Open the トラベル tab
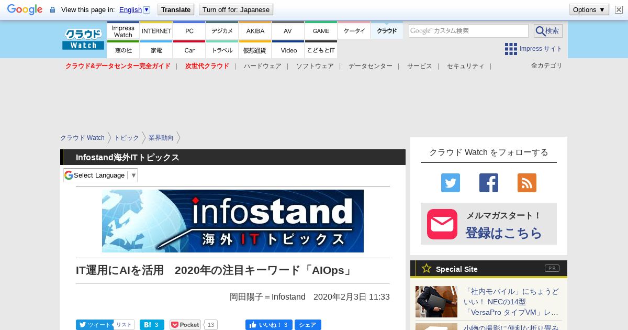The image size is (628, 330). coord(222,50)
